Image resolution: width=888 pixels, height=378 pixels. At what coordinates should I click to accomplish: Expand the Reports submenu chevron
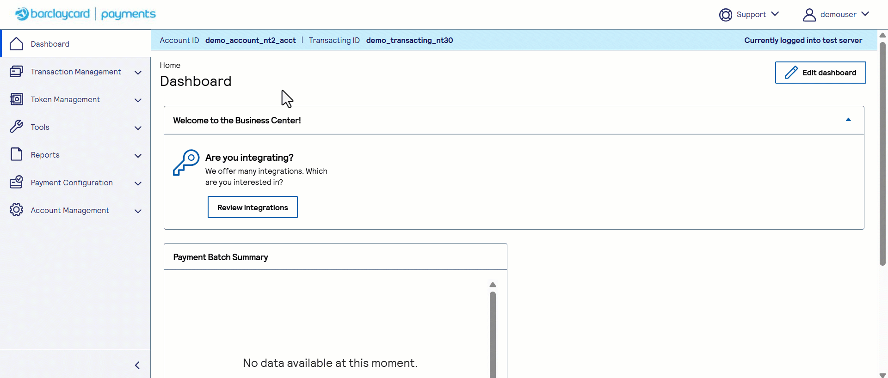coord(138,156)
